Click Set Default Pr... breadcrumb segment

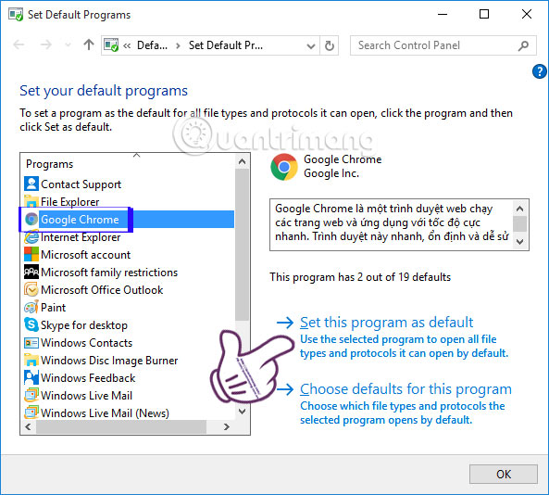(x=226, y=45)
